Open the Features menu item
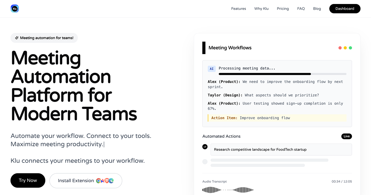This screenshot has width=371, height=195. (x=238, y=8)
